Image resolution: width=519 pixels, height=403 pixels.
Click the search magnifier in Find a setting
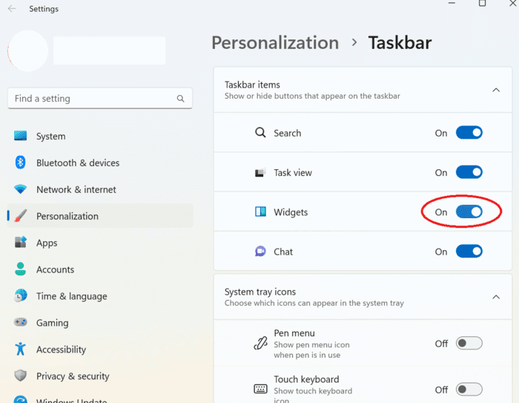180,99
